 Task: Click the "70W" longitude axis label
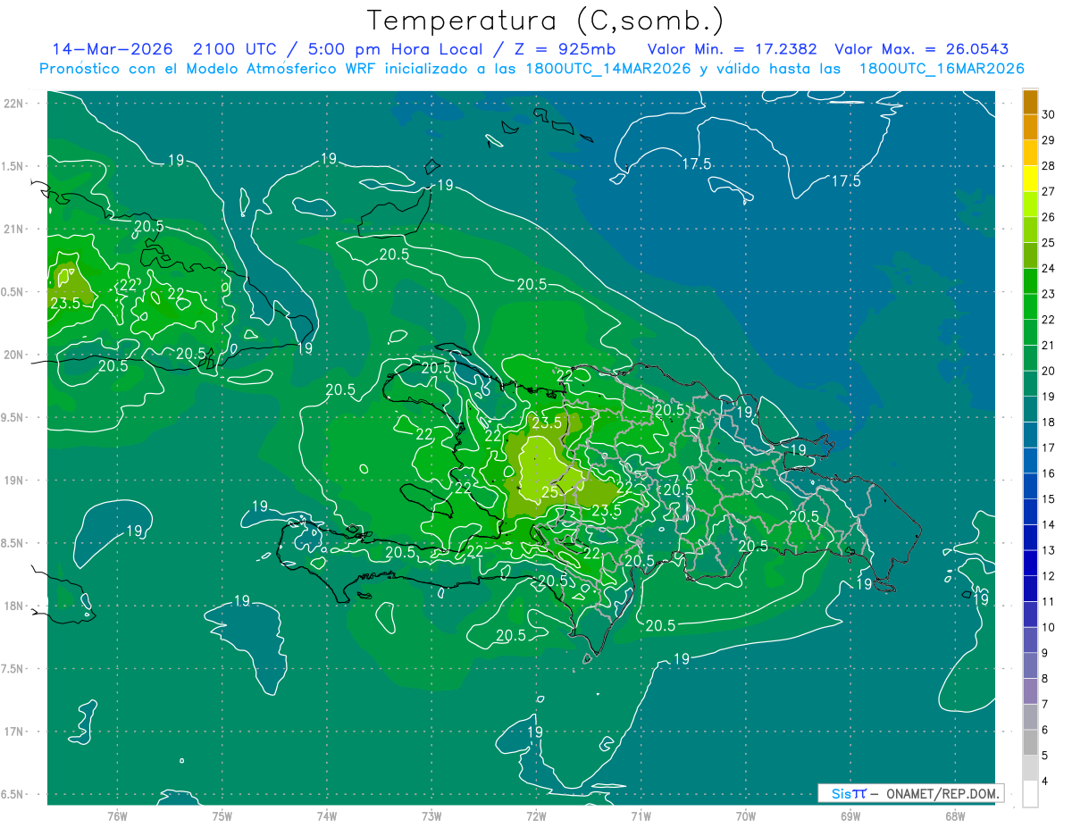pyautogui.click(x=746, y=816)
